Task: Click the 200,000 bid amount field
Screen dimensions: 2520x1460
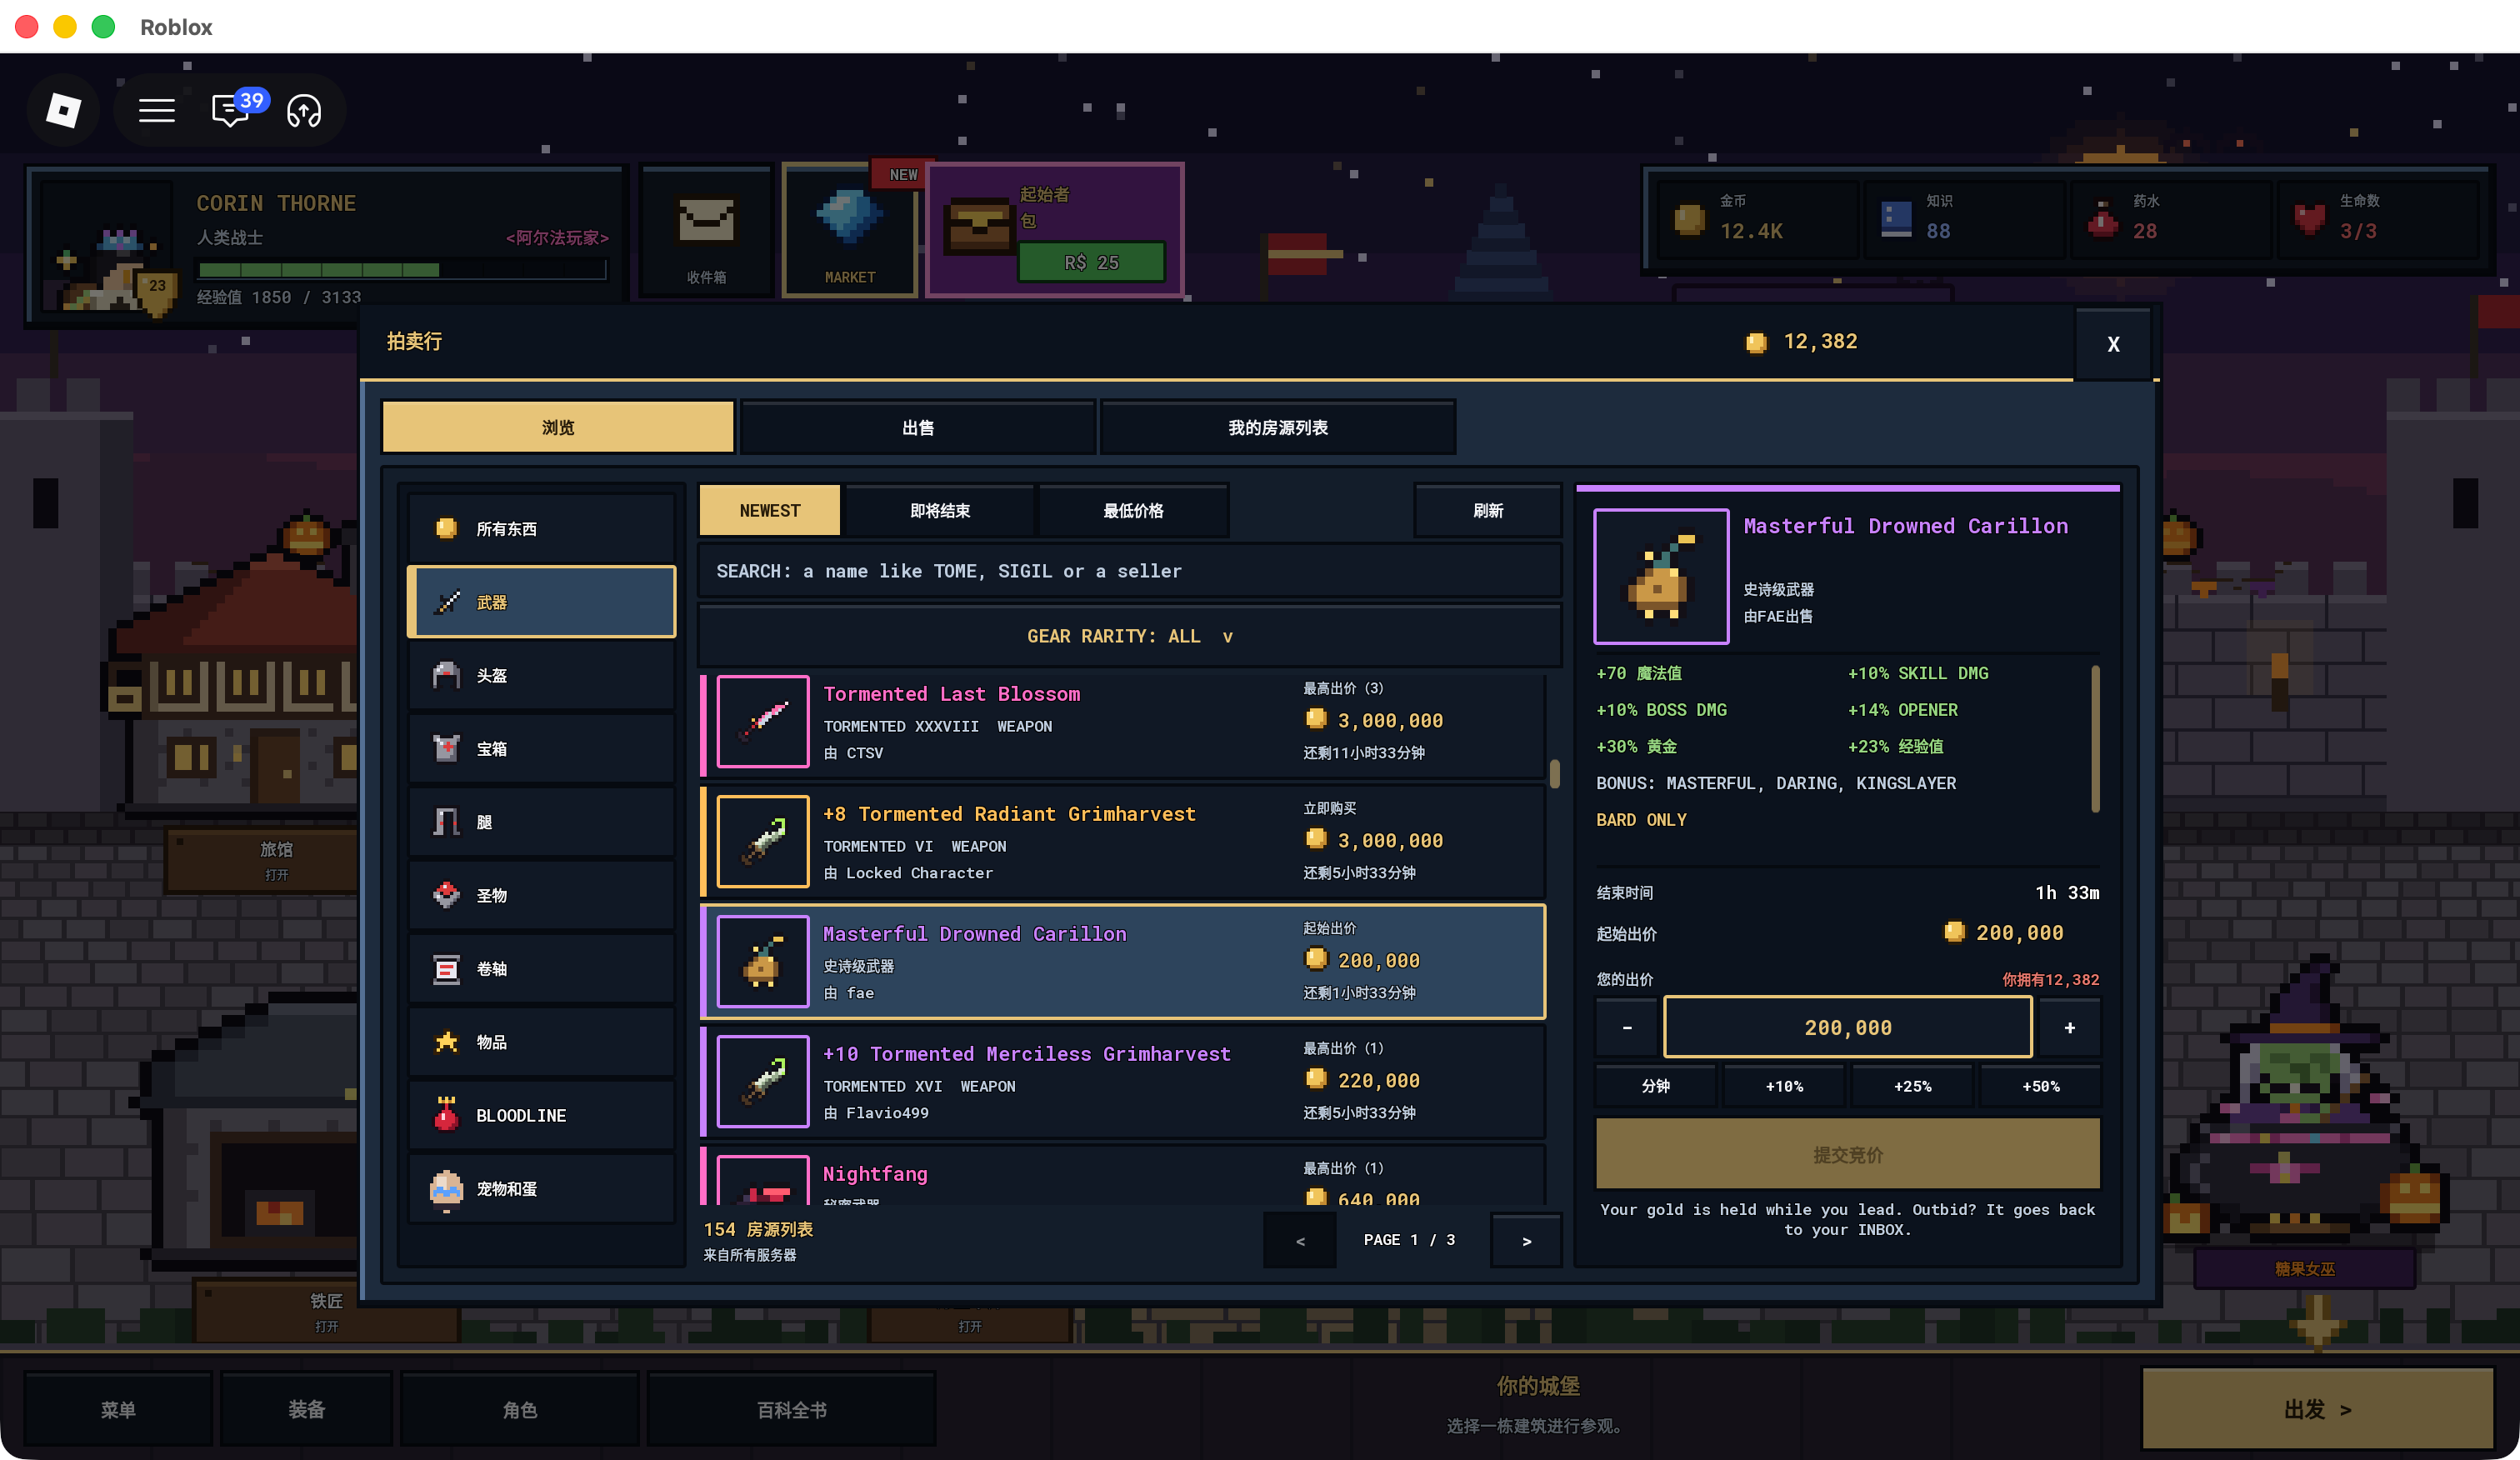Action: 1847,1027
